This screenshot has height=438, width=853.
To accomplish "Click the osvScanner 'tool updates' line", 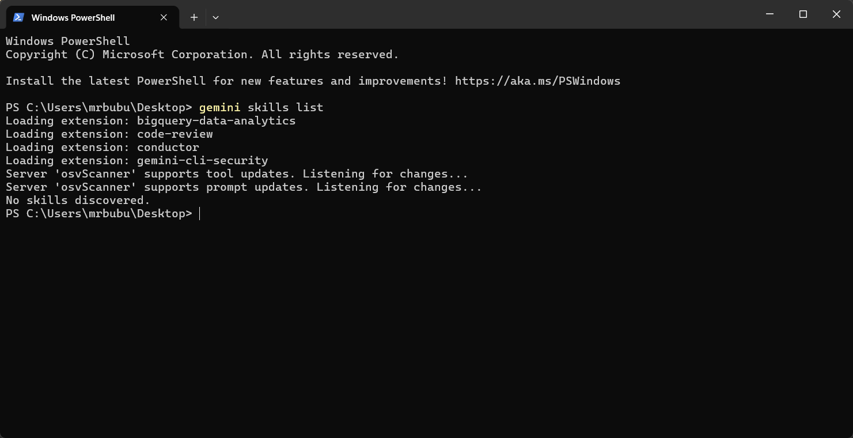I will pyautogui.click(x=236, y=174).
